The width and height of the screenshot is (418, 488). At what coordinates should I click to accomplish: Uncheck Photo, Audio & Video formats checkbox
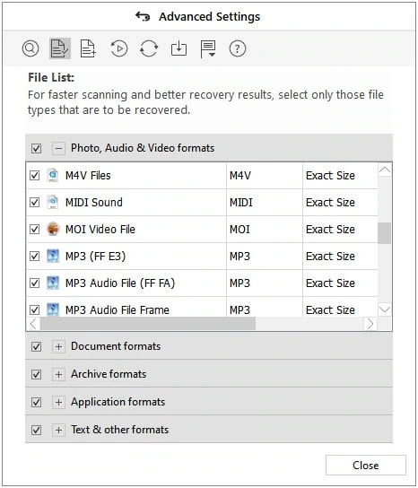coord(37,148)
